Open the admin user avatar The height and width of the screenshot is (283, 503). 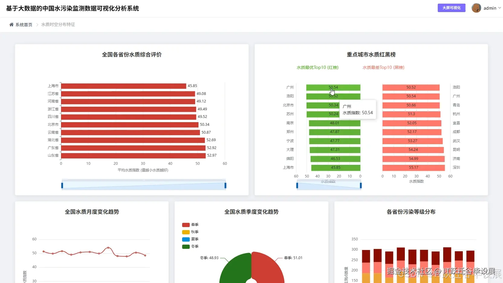pyautogui.click(x=476, y=8)
